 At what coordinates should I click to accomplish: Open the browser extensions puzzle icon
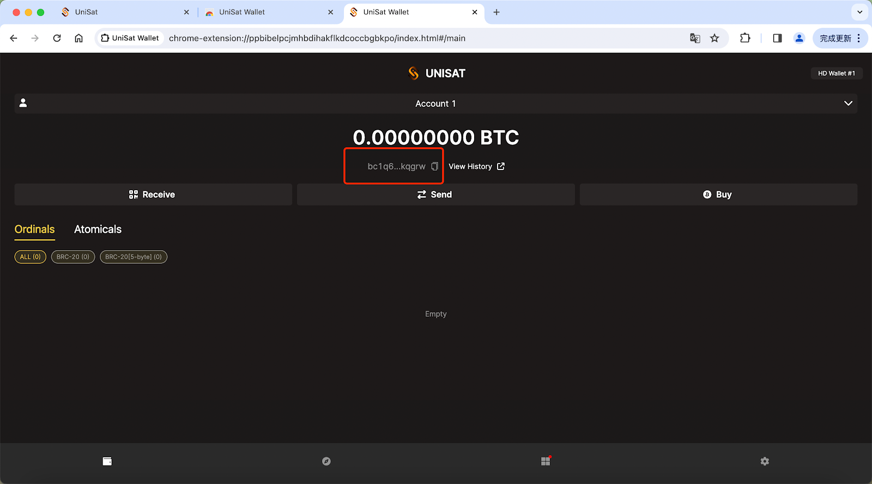pos(745,38)
